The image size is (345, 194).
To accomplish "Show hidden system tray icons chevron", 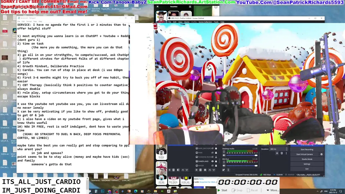I will coord(318,191).
